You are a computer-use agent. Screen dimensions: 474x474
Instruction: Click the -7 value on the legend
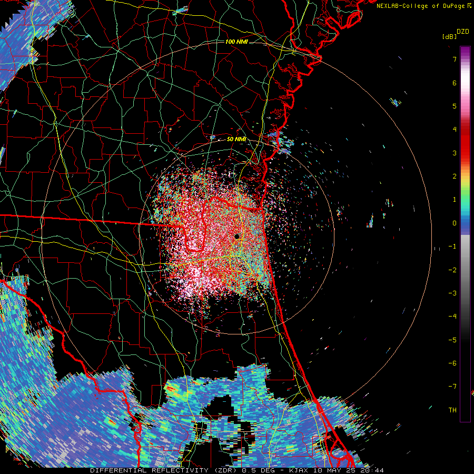(x=452, y=387)
